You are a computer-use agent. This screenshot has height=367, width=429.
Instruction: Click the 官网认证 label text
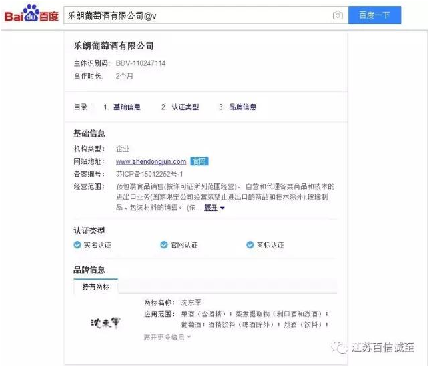[x=184, y=245]
